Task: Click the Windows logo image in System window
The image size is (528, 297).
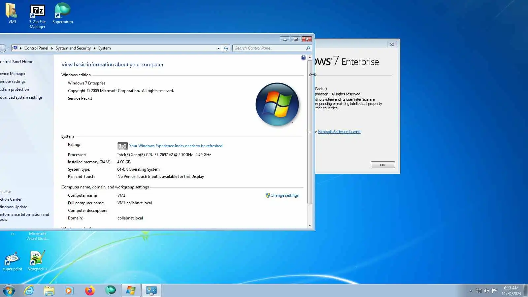Action: 277,104
